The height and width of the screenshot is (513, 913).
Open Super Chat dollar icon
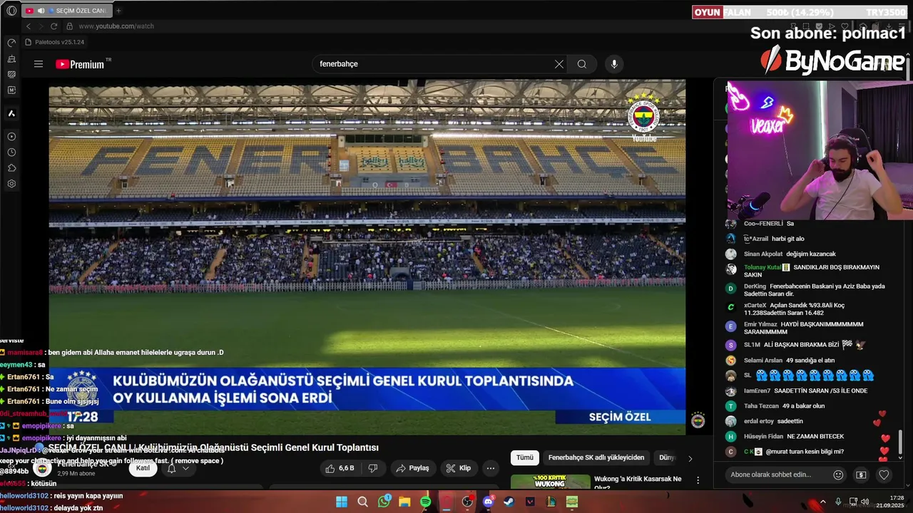point(862,475)
